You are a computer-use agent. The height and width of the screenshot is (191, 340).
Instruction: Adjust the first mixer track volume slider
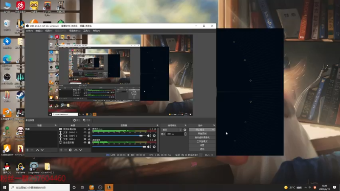coord(119,135)
